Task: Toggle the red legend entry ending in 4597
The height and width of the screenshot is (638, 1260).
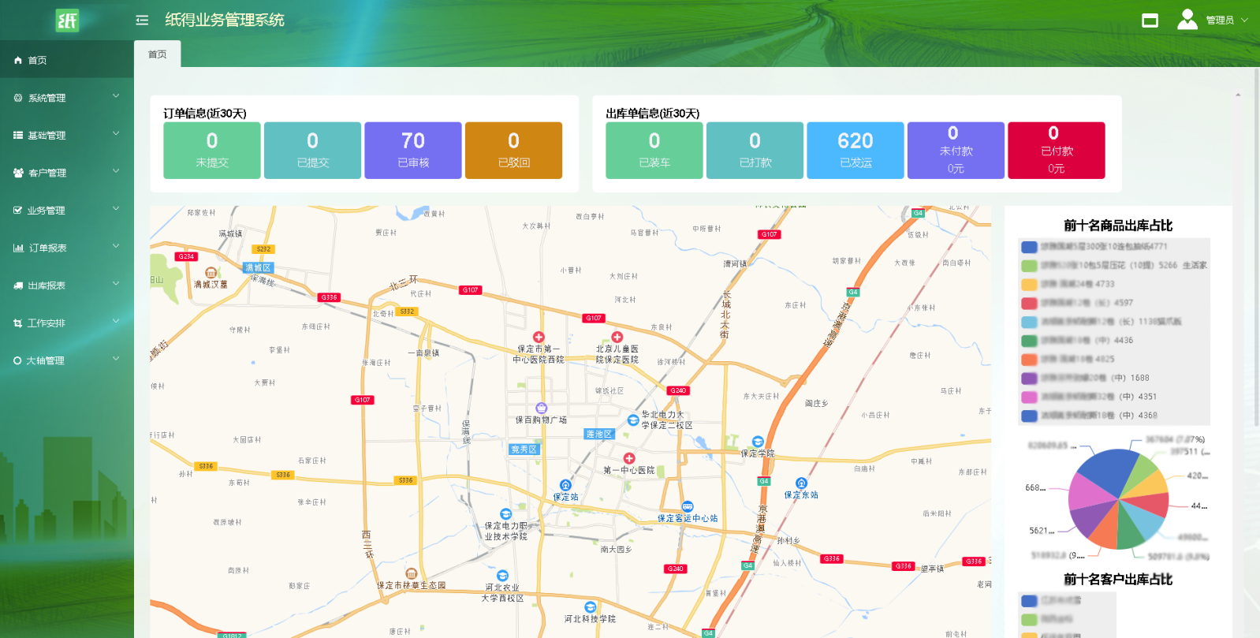Action: point(1029,304)
